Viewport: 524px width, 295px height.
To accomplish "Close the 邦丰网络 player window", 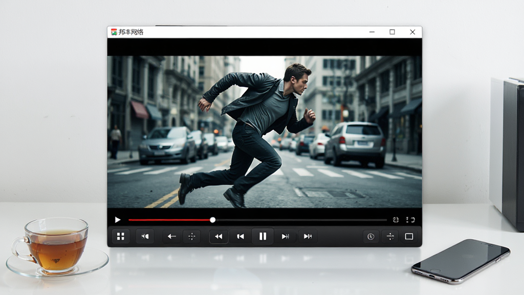I will coord(412,32).
